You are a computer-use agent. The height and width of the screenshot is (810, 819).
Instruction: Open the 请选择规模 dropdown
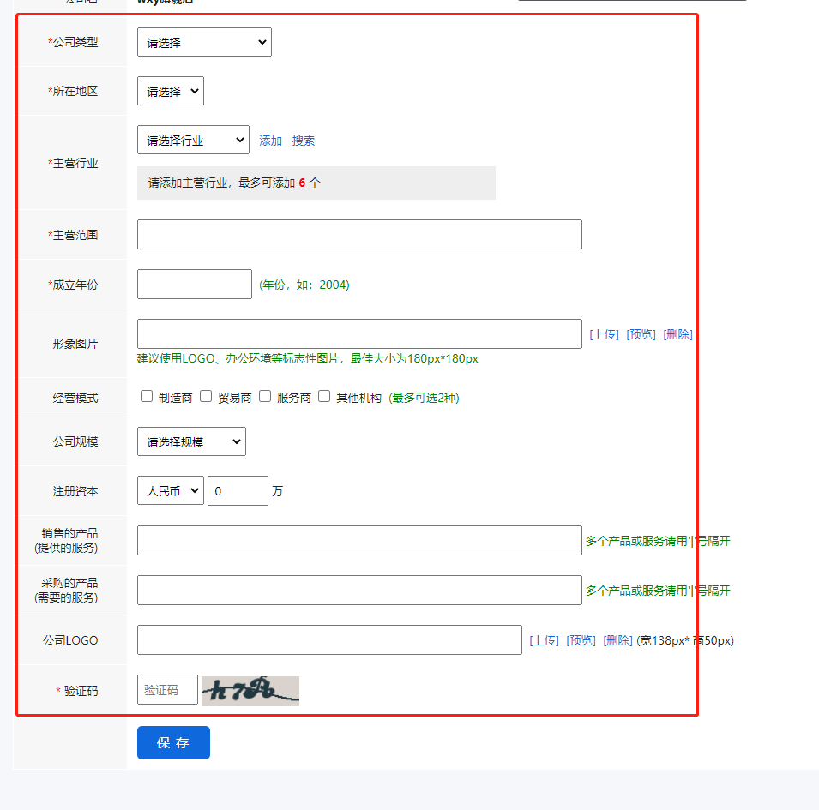(x=191, y=442)
